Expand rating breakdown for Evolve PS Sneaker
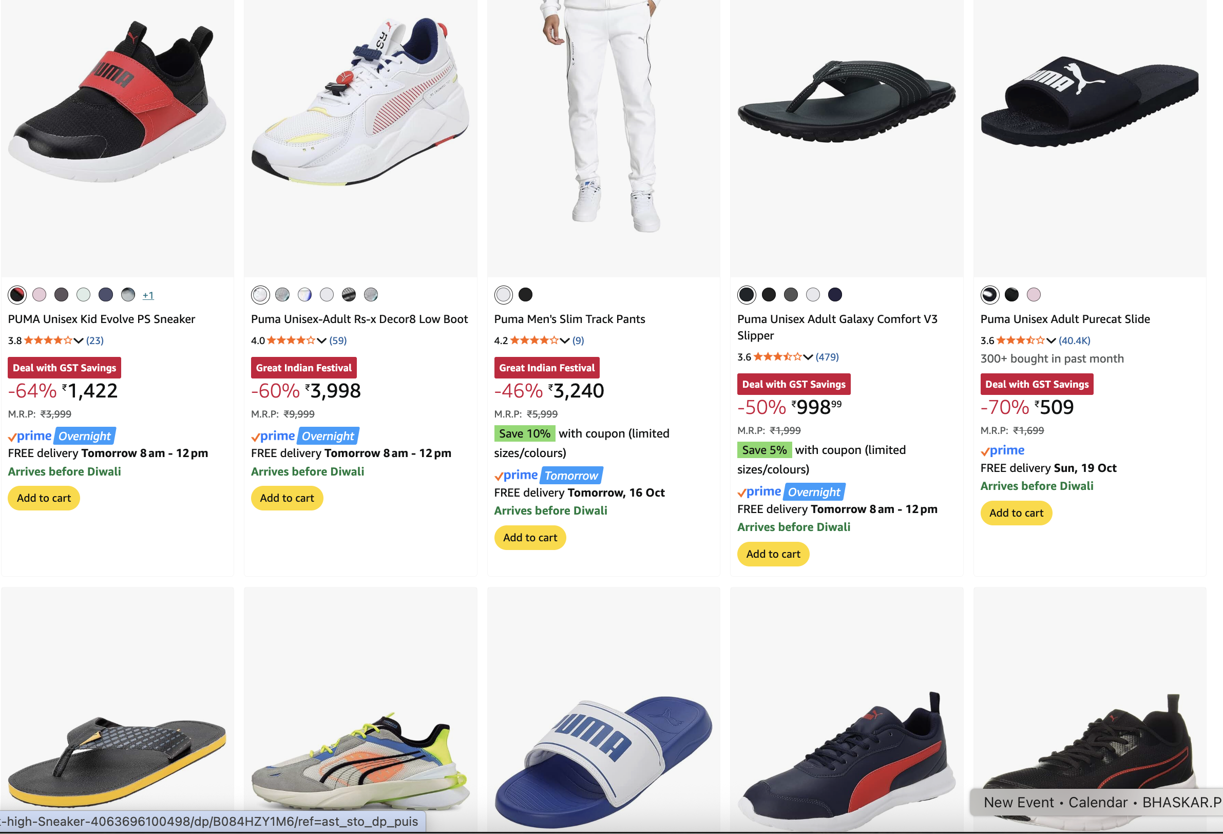This screenshot has height=834, width=1223. pos(79,340)
